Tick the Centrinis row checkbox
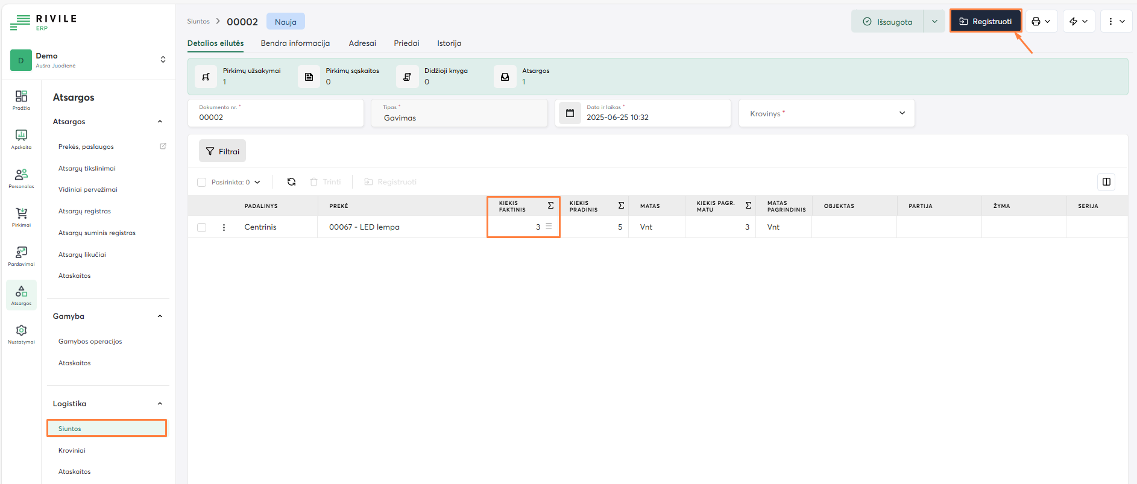Image resolution: width=1137 pixels, height=484 pixels. tap(202, 227)
